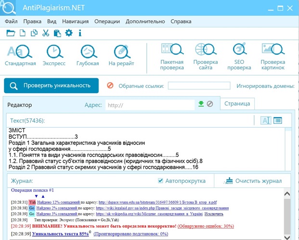
Task: Click 'Найдено 12% совпадений' link
Action: (58, 202)
